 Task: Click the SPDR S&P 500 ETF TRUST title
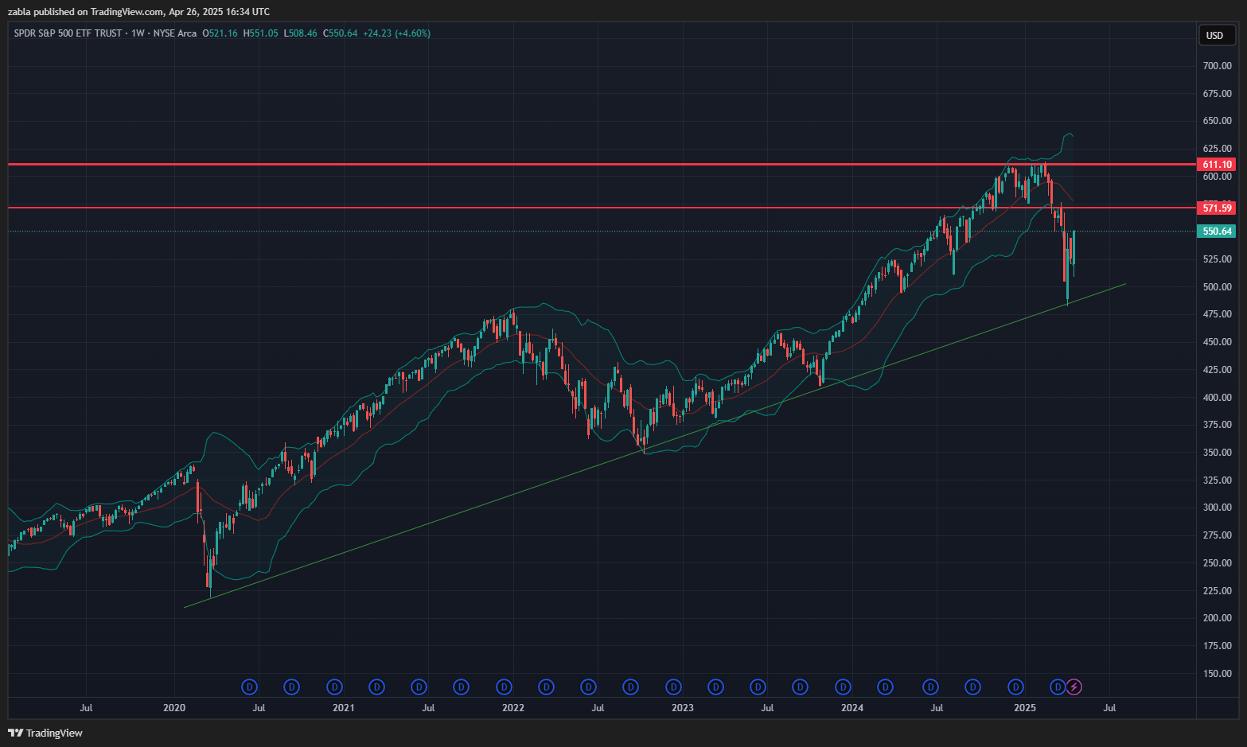[x=68, y=33]
